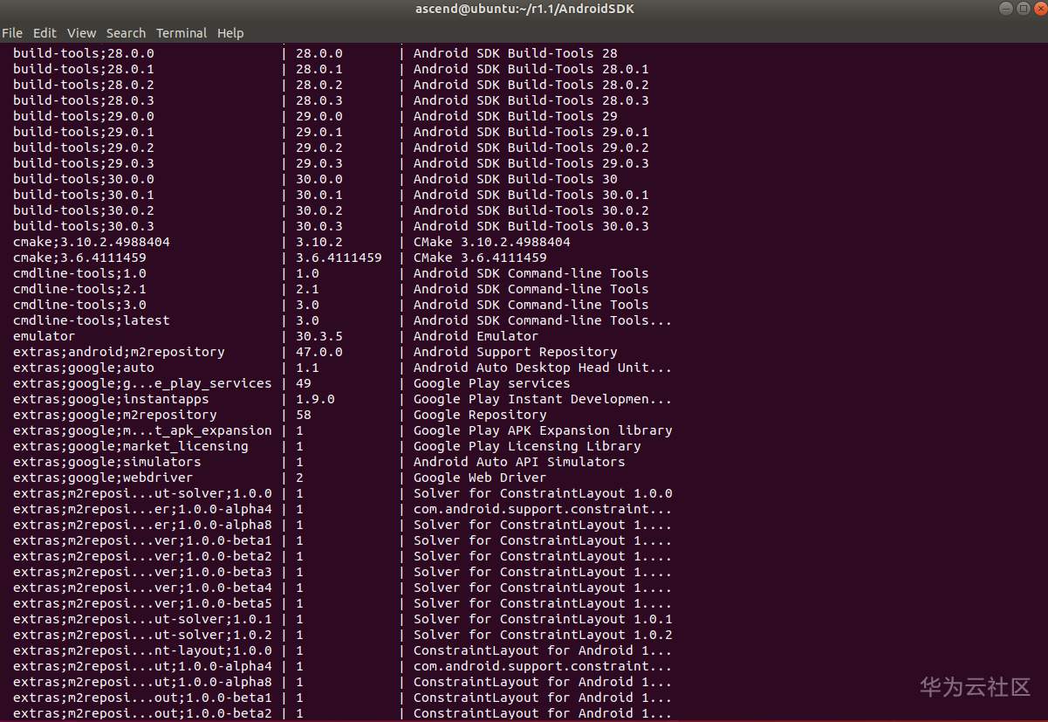1048x722 pixels.
Task: Click the text extras;android;m2repository
Action: pyautogui.click(x=119, y=352)
